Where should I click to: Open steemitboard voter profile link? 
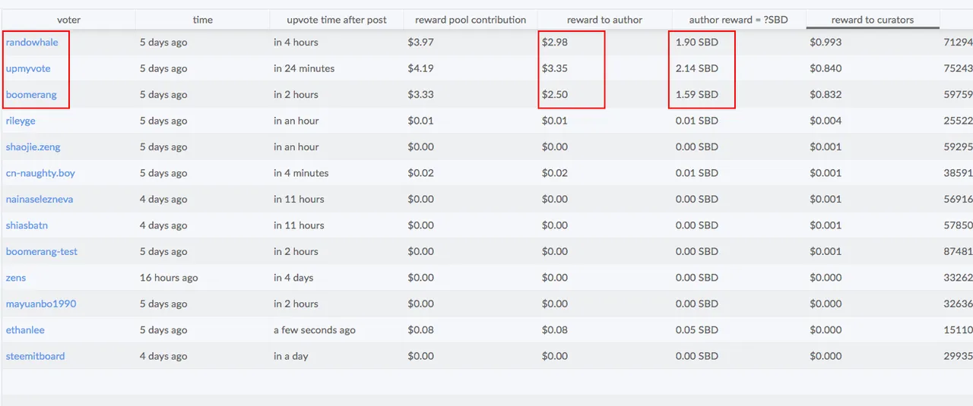36,357
